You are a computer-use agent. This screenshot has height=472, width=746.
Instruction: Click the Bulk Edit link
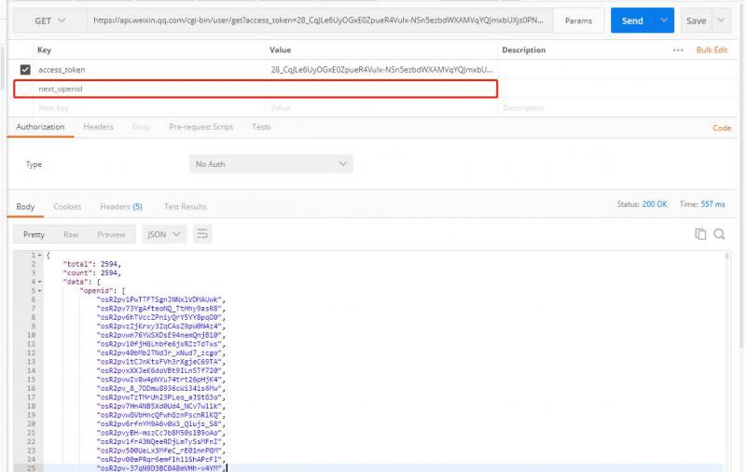[x=711, y=49]
